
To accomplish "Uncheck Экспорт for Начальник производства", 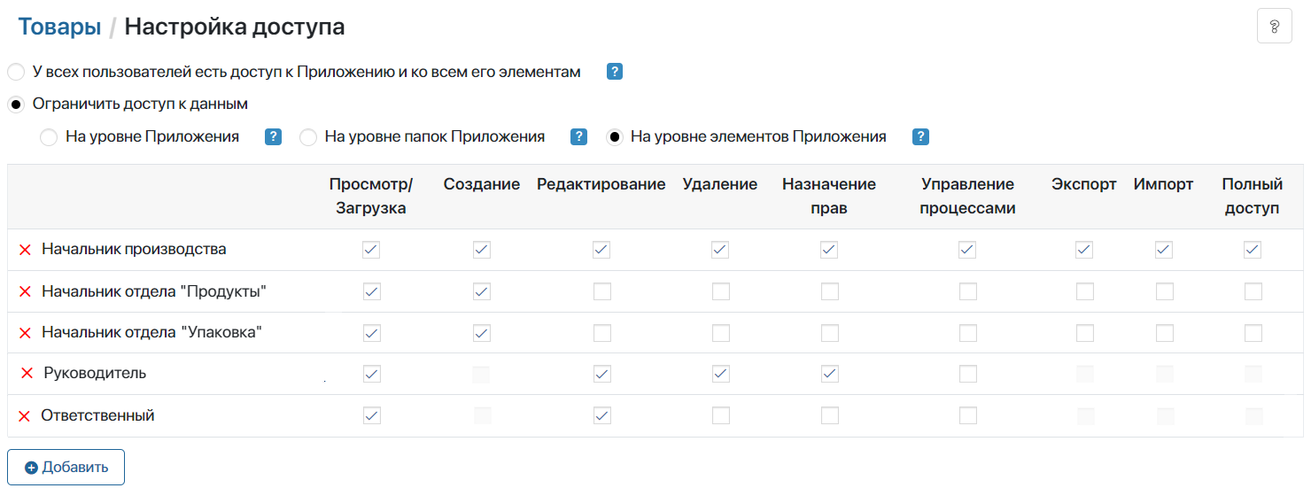I will point(1084,250).
